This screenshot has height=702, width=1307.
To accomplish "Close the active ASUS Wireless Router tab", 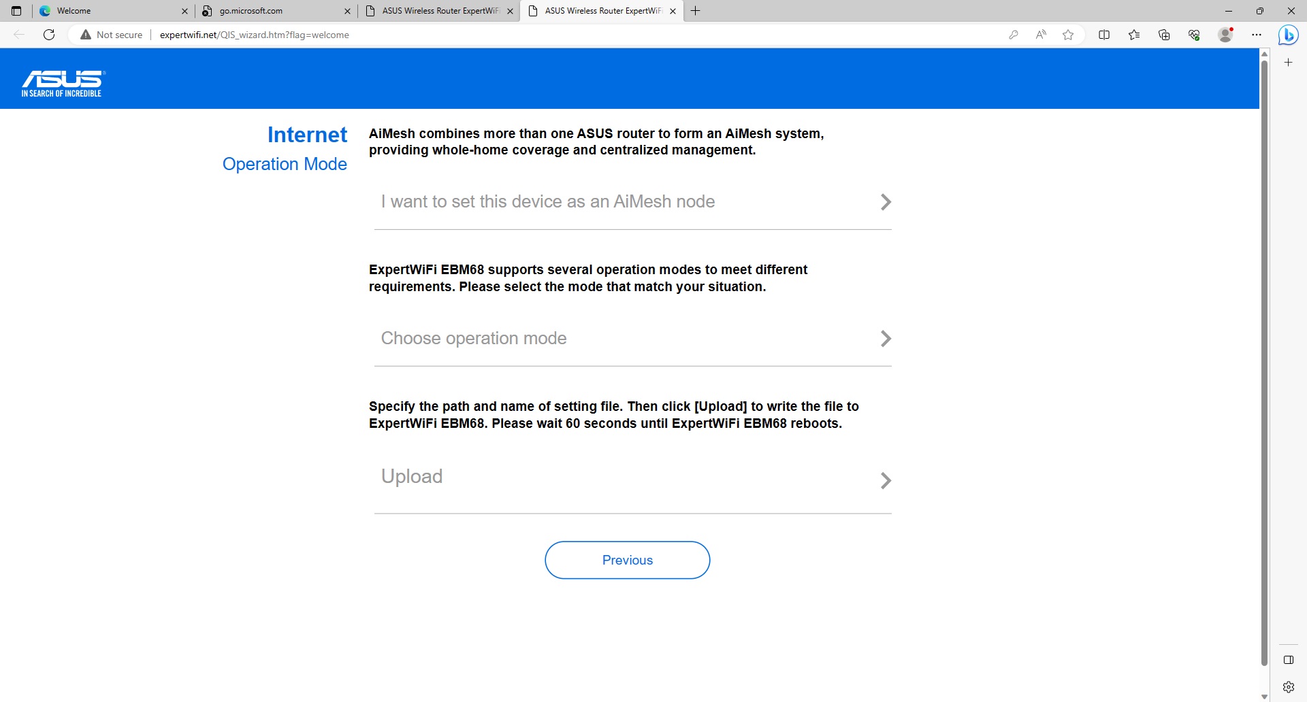I will [x=673, y=11].
